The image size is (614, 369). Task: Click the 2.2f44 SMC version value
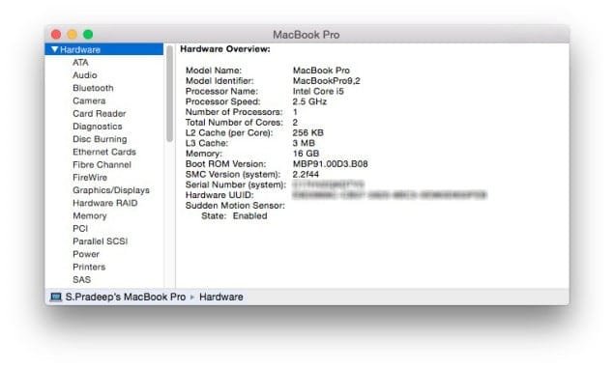pos(306,174)
